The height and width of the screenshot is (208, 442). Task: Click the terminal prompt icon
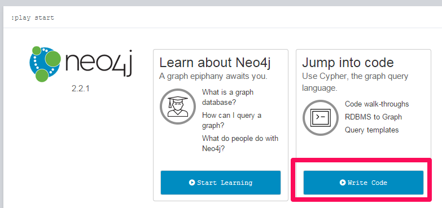pos(321,118)
